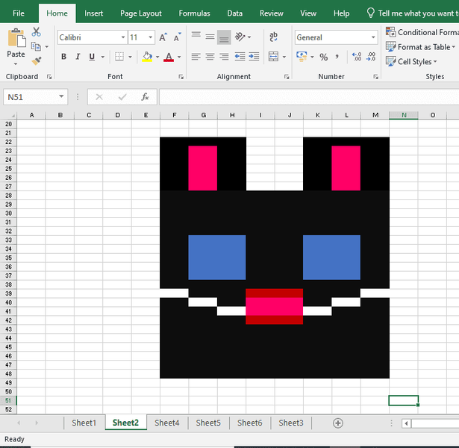Click the Select All corner triangle
This screenshot has width=459, height=448.
tap(12, 116)
